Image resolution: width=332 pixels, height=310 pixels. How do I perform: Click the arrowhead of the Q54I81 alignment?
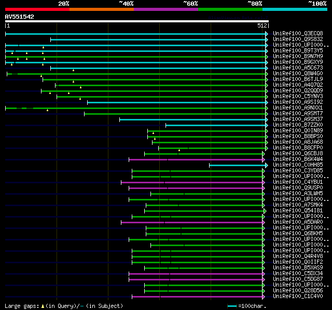tap(265, 211)
